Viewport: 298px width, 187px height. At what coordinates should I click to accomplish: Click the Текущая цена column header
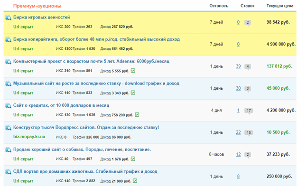pyautogui.click(x=280, y=6)
